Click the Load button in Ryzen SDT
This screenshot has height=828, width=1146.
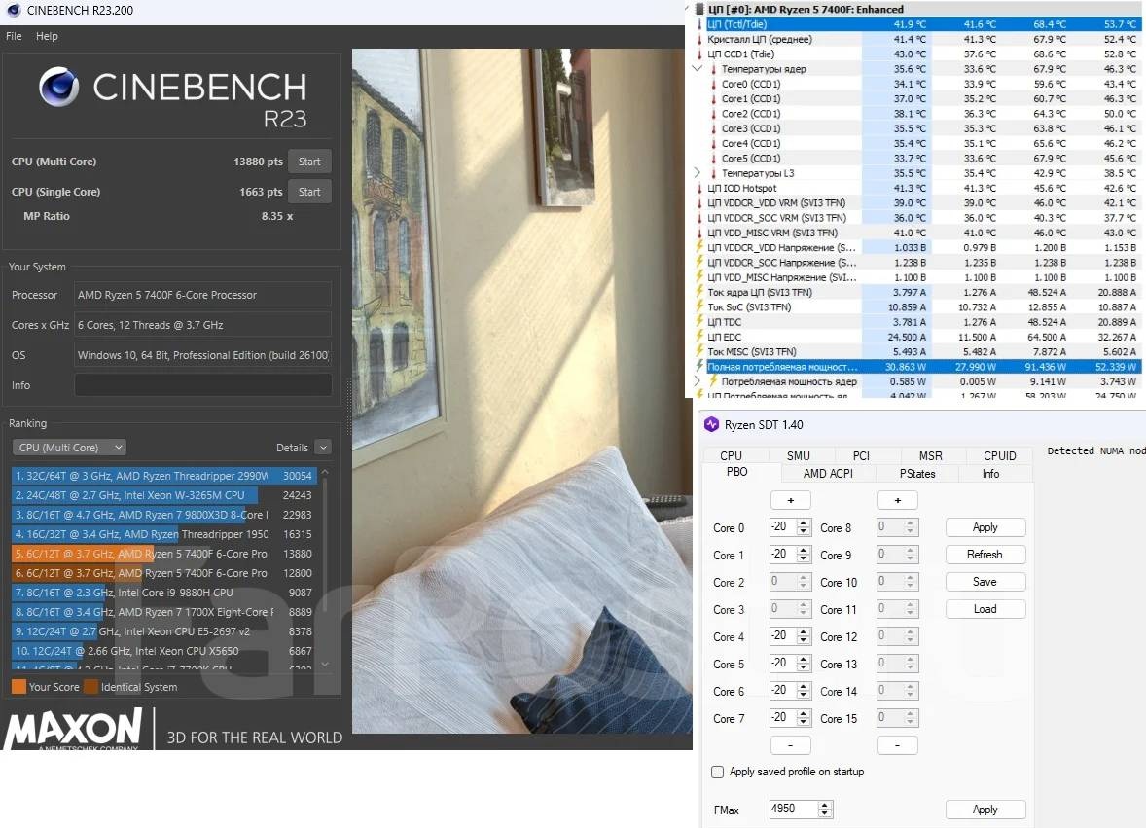(x=985, y=609)
